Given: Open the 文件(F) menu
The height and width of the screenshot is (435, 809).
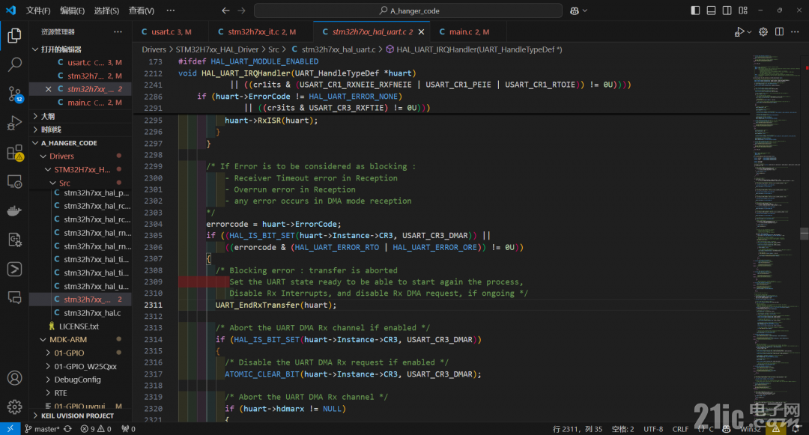Looking at the screenshot, I should pos(38,10).
